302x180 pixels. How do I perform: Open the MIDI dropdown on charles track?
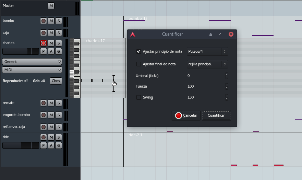click(x=32, y=70)
